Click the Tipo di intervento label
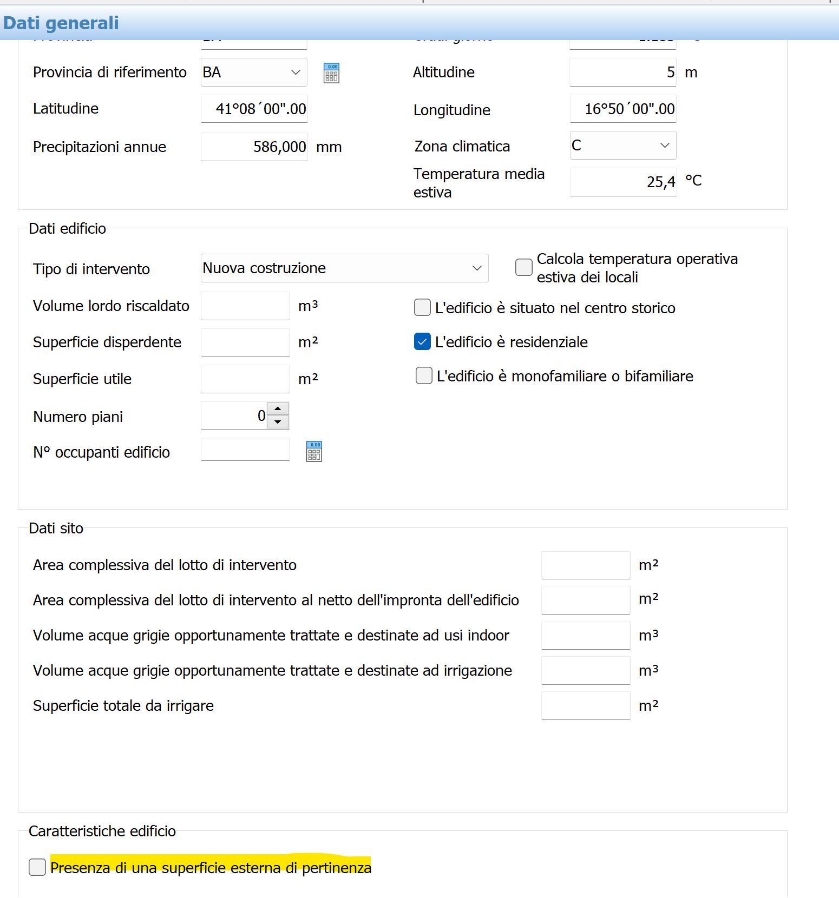Viewport: 839px width, 898px height. point(91,269)
